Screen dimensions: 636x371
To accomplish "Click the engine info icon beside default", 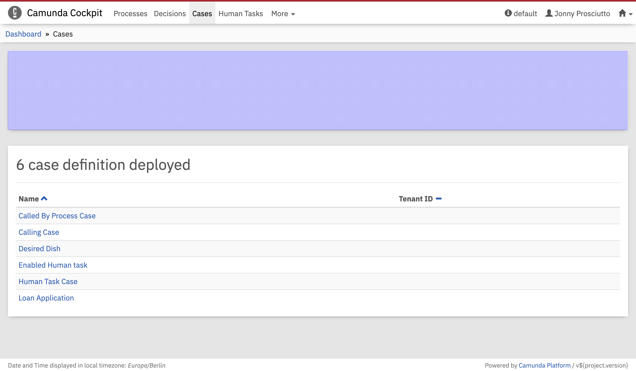I will (508, 13).
